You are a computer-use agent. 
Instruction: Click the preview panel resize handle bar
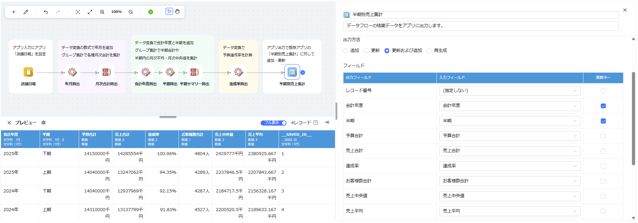[168, 117]
